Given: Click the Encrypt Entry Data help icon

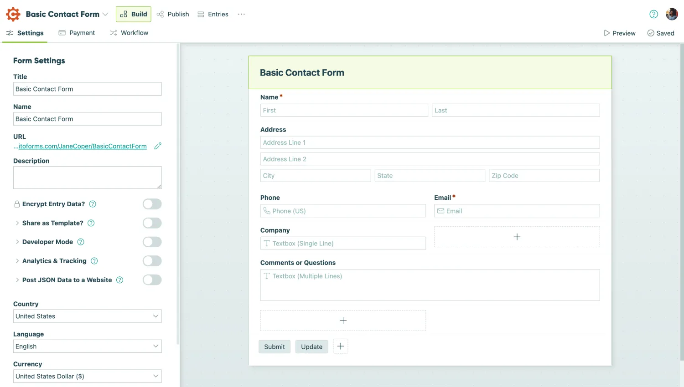Looking at the screenshot, I should coord(93,204).
